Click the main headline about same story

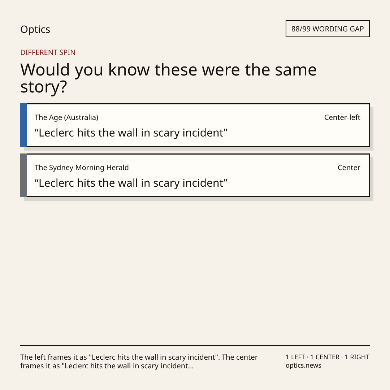tap(168, 78)
